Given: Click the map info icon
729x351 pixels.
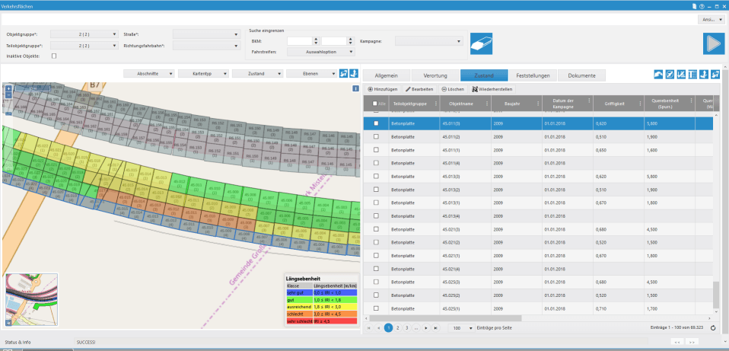Looking at the screenshot, I should pos(355,89).
